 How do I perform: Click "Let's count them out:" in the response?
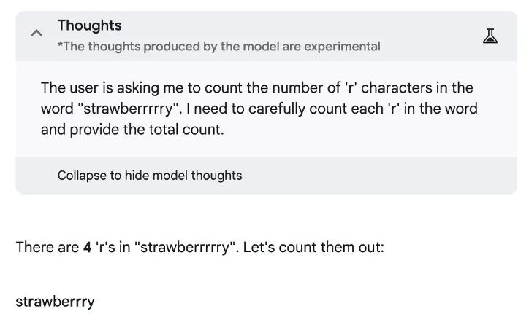pyautogui.click(x=313, y=247)
